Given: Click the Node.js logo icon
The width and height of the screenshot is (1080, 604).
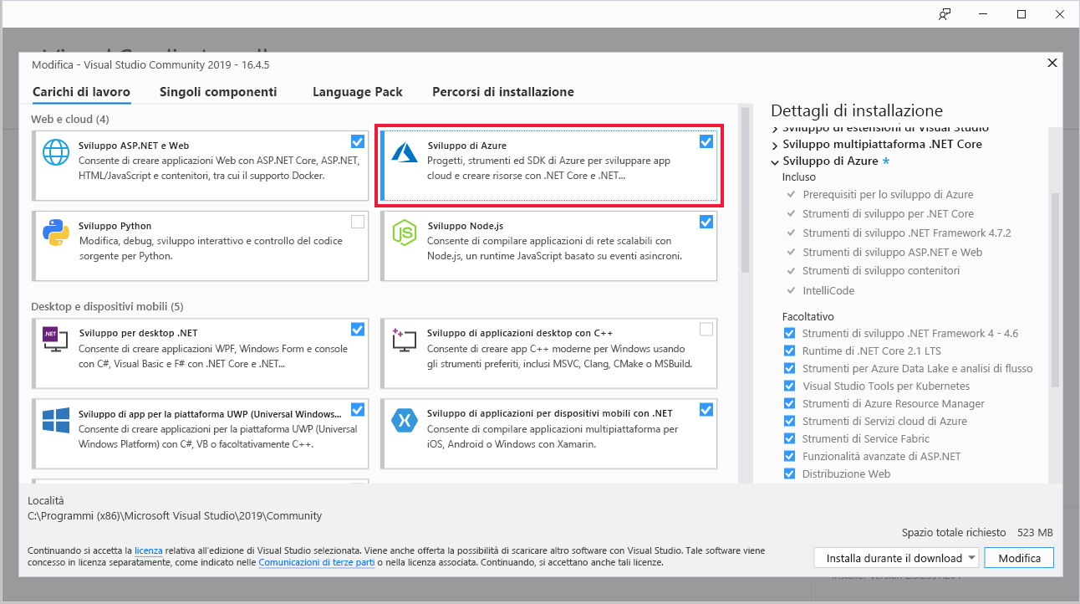Looking at the screenshot, I should click(x=405, y=233).
